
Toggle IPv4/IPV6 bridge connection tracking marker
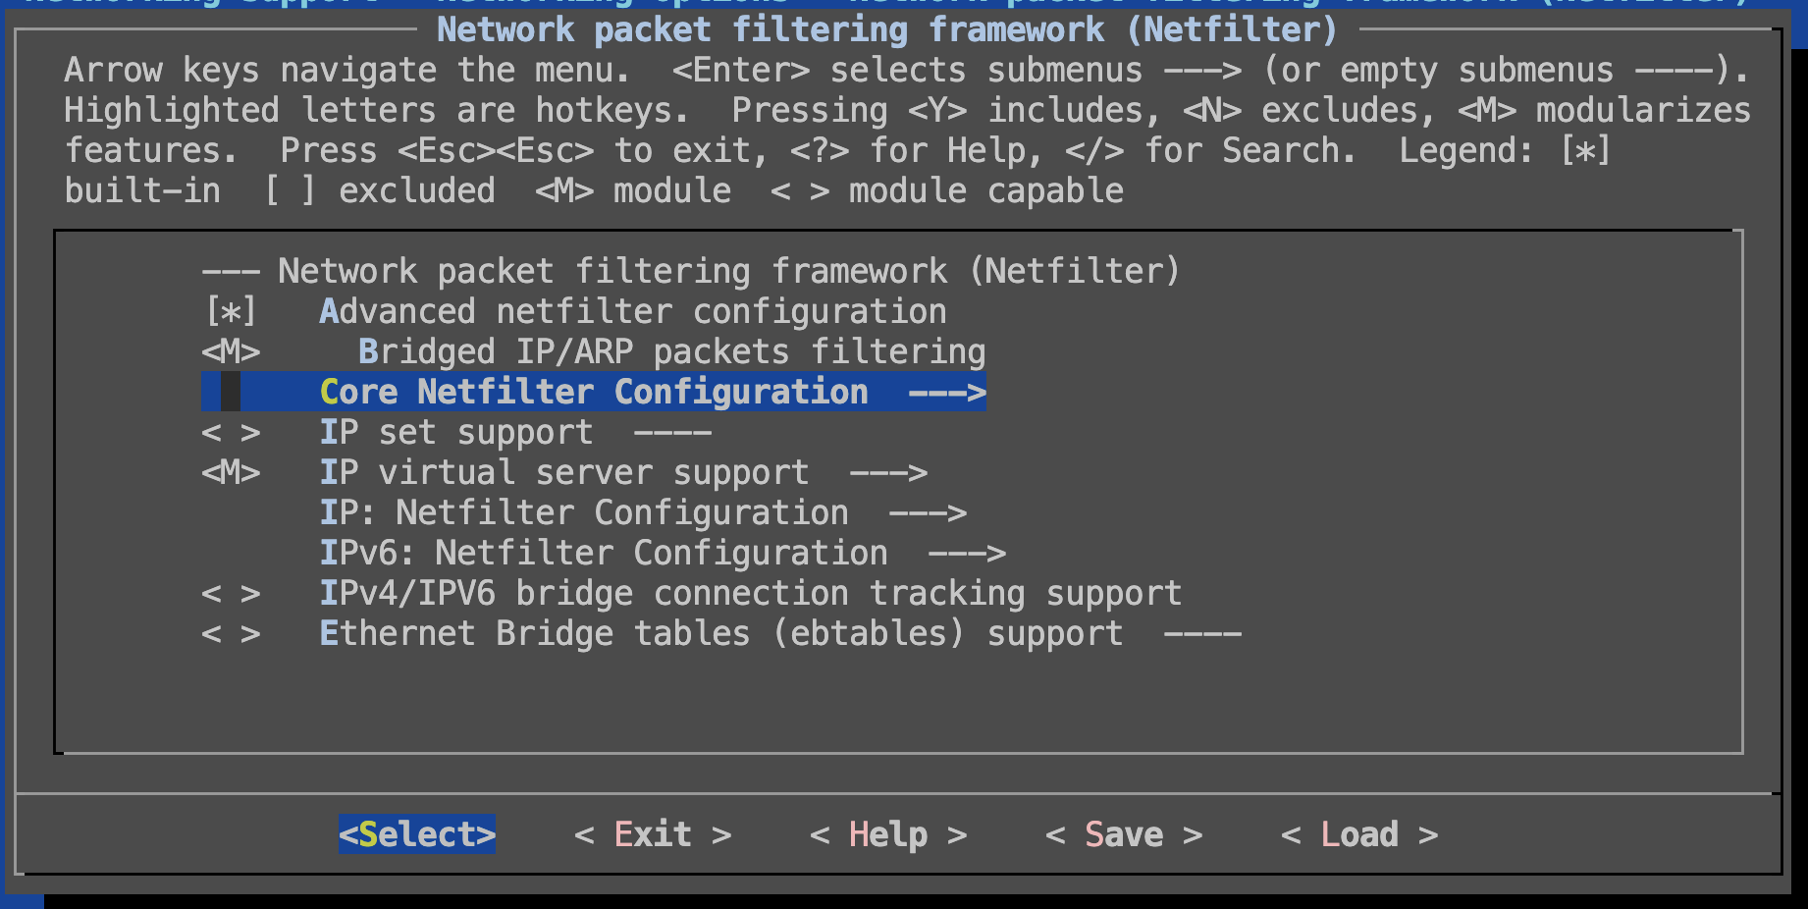[x=231, y=594]
